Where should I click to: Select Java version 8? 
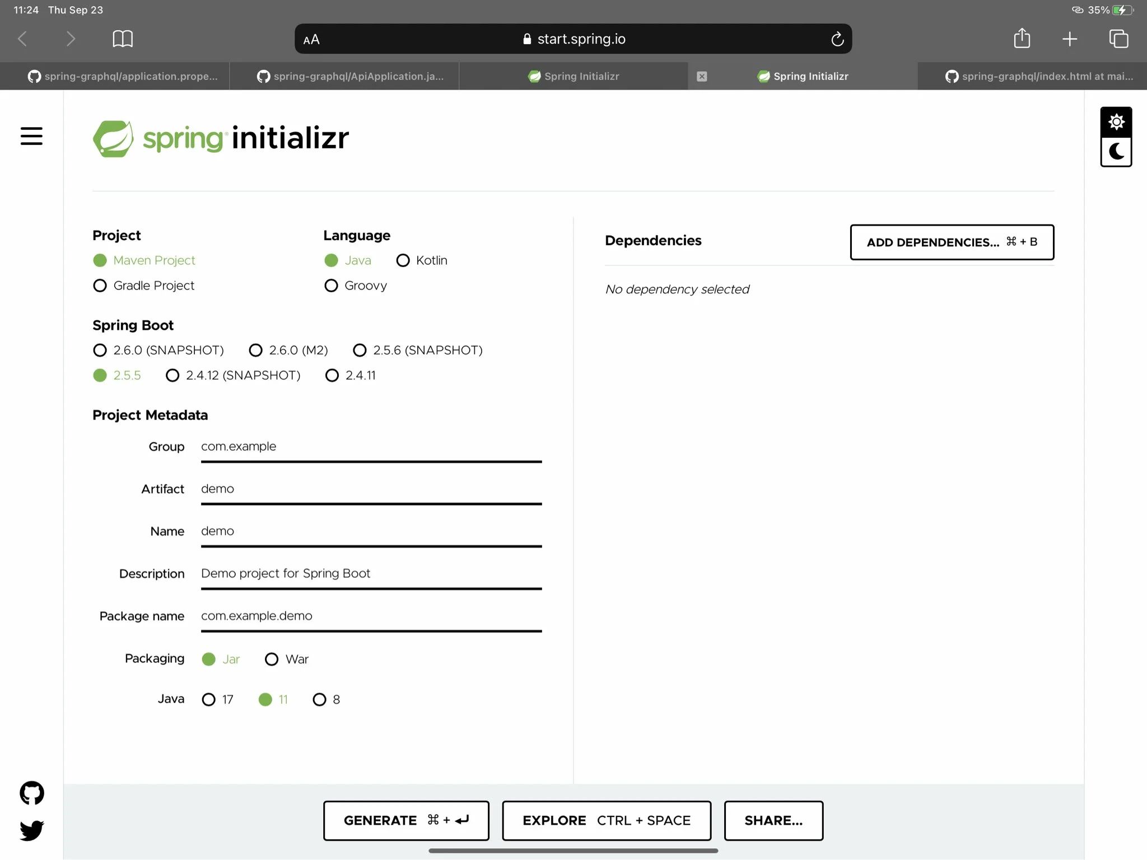tap(327, 699)
